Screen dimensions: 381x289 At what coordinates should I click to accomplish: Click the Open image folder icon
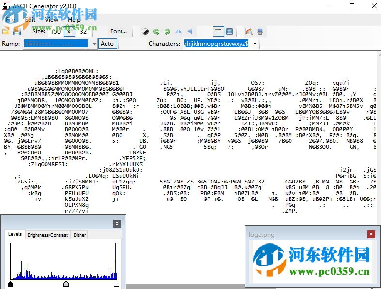[x=6, y=31]
